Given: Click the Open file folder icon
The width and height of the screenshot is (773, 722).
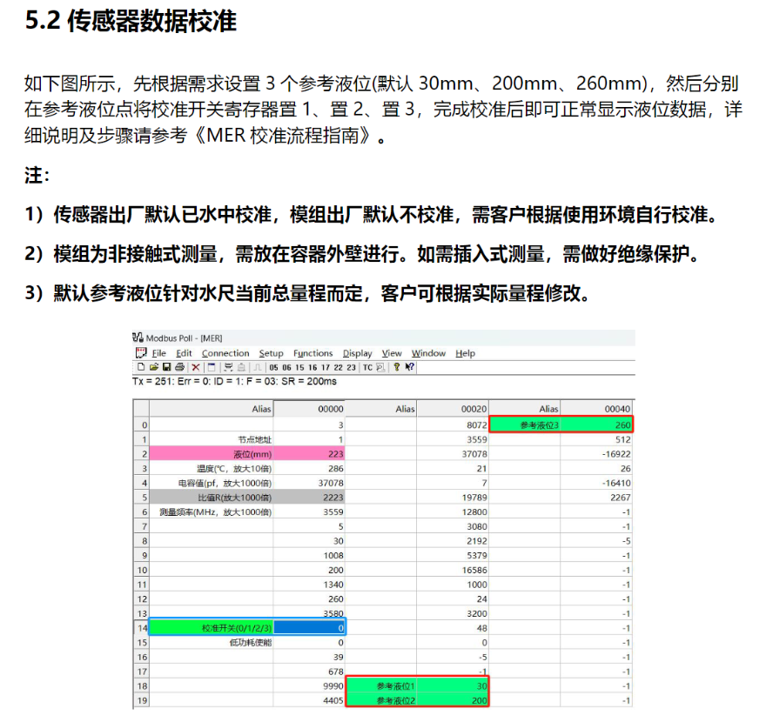Looking at the screenshot, I should [154, 367].
